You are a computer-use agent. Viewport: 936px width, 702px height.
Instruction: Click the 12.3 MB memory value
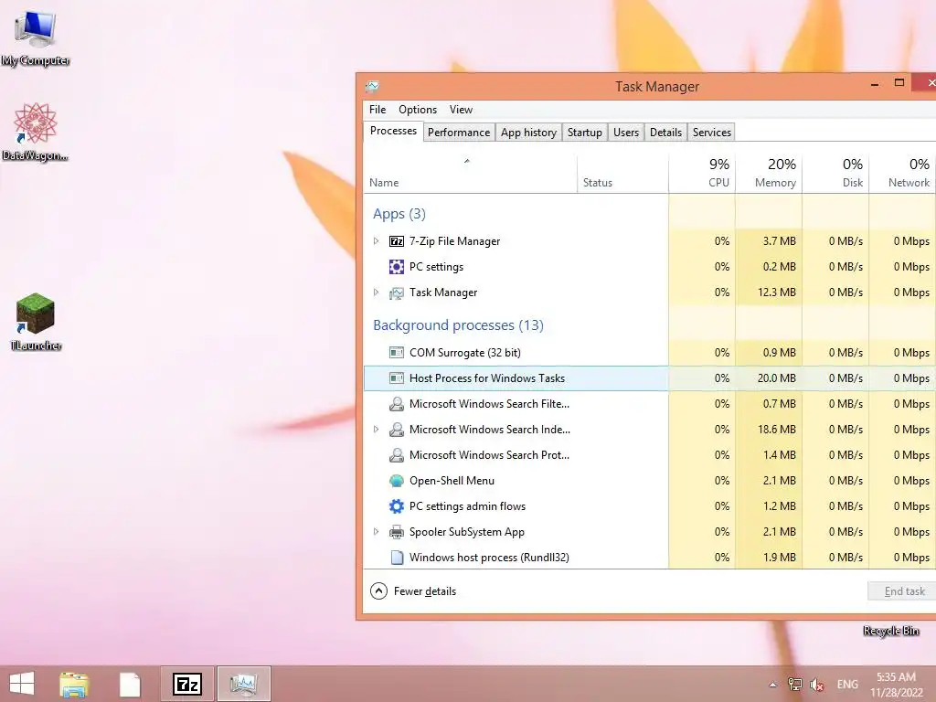[777, 292]
